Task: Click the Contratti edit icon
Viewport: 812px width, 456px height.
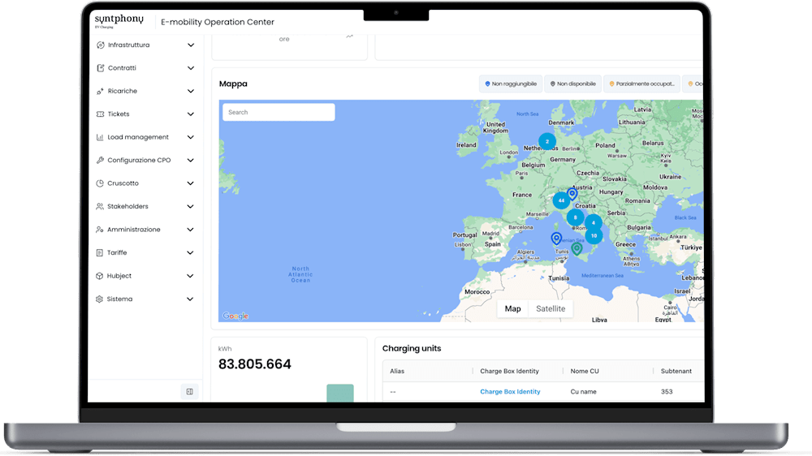Action: [100, 68]
